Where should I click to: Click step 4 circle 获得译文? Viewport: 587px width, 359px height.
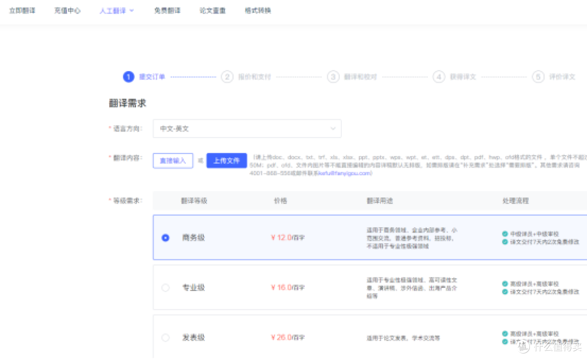tap(439, 77)
